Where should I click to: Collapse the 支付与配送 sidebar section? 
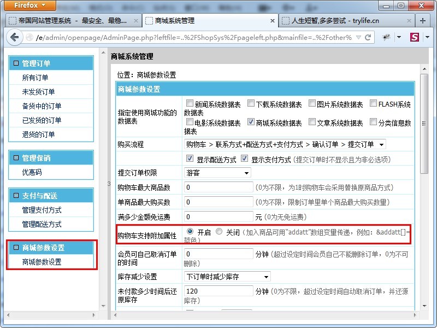[x=16, y=196]
